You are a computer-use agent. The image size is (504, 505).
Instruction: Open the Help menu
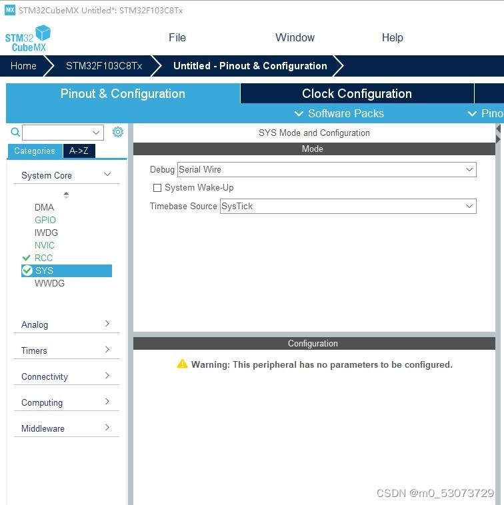392,38
